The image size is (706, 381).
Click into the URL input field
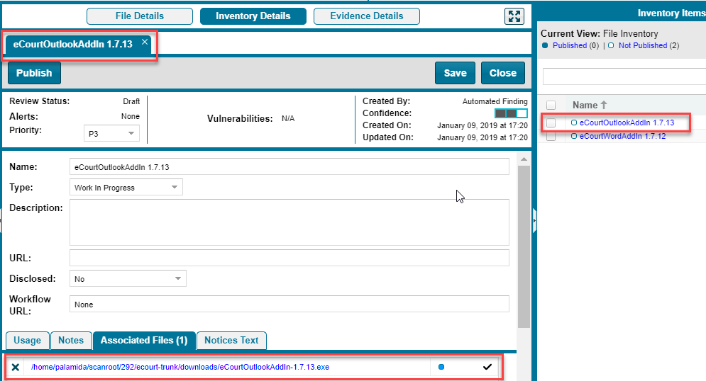coord(289,258)
